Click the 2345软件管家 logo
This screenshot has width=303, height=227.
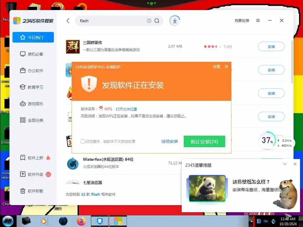coord(33,21)
